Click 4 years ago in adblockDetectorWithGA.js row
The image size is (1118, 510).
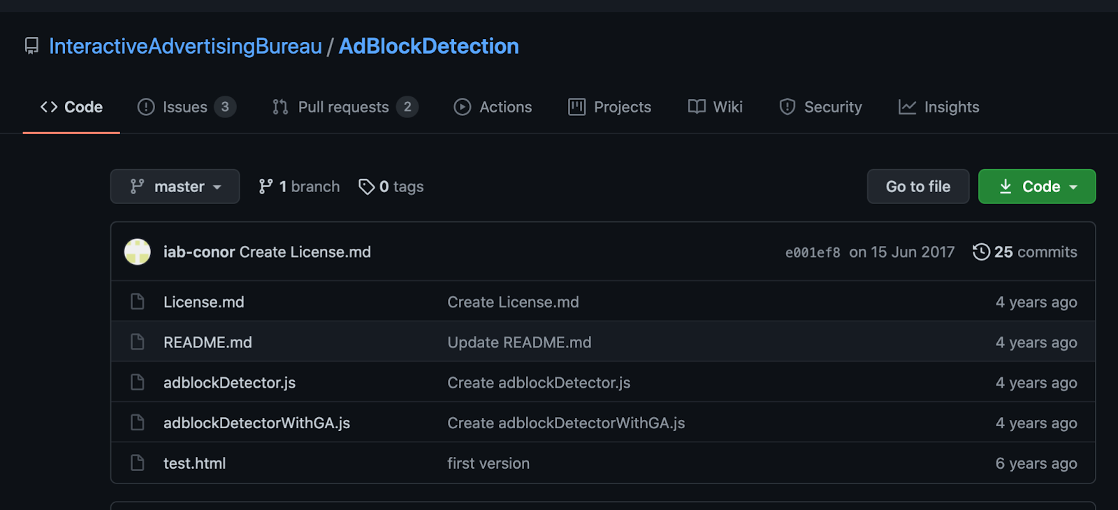click(x=1036, y=423)
